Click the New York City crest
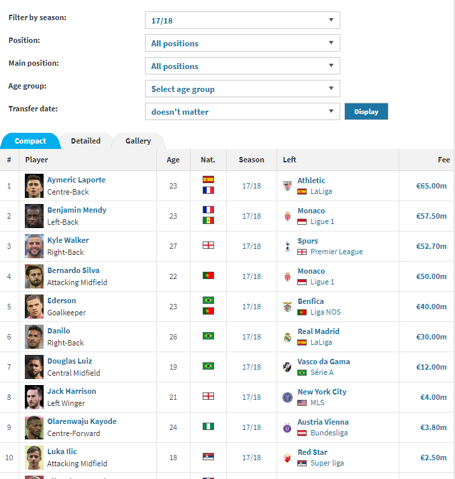 (x=287, y=397)
